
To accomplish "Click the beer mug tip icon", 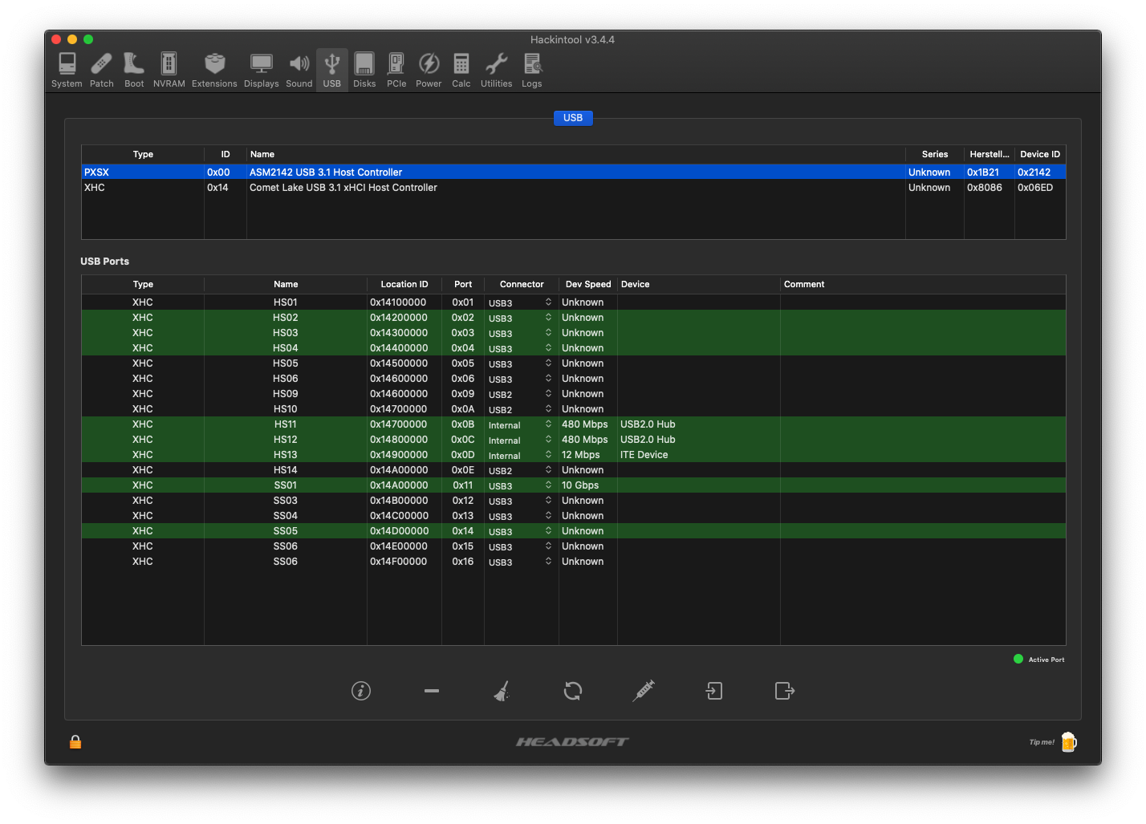I will 1068,742.
